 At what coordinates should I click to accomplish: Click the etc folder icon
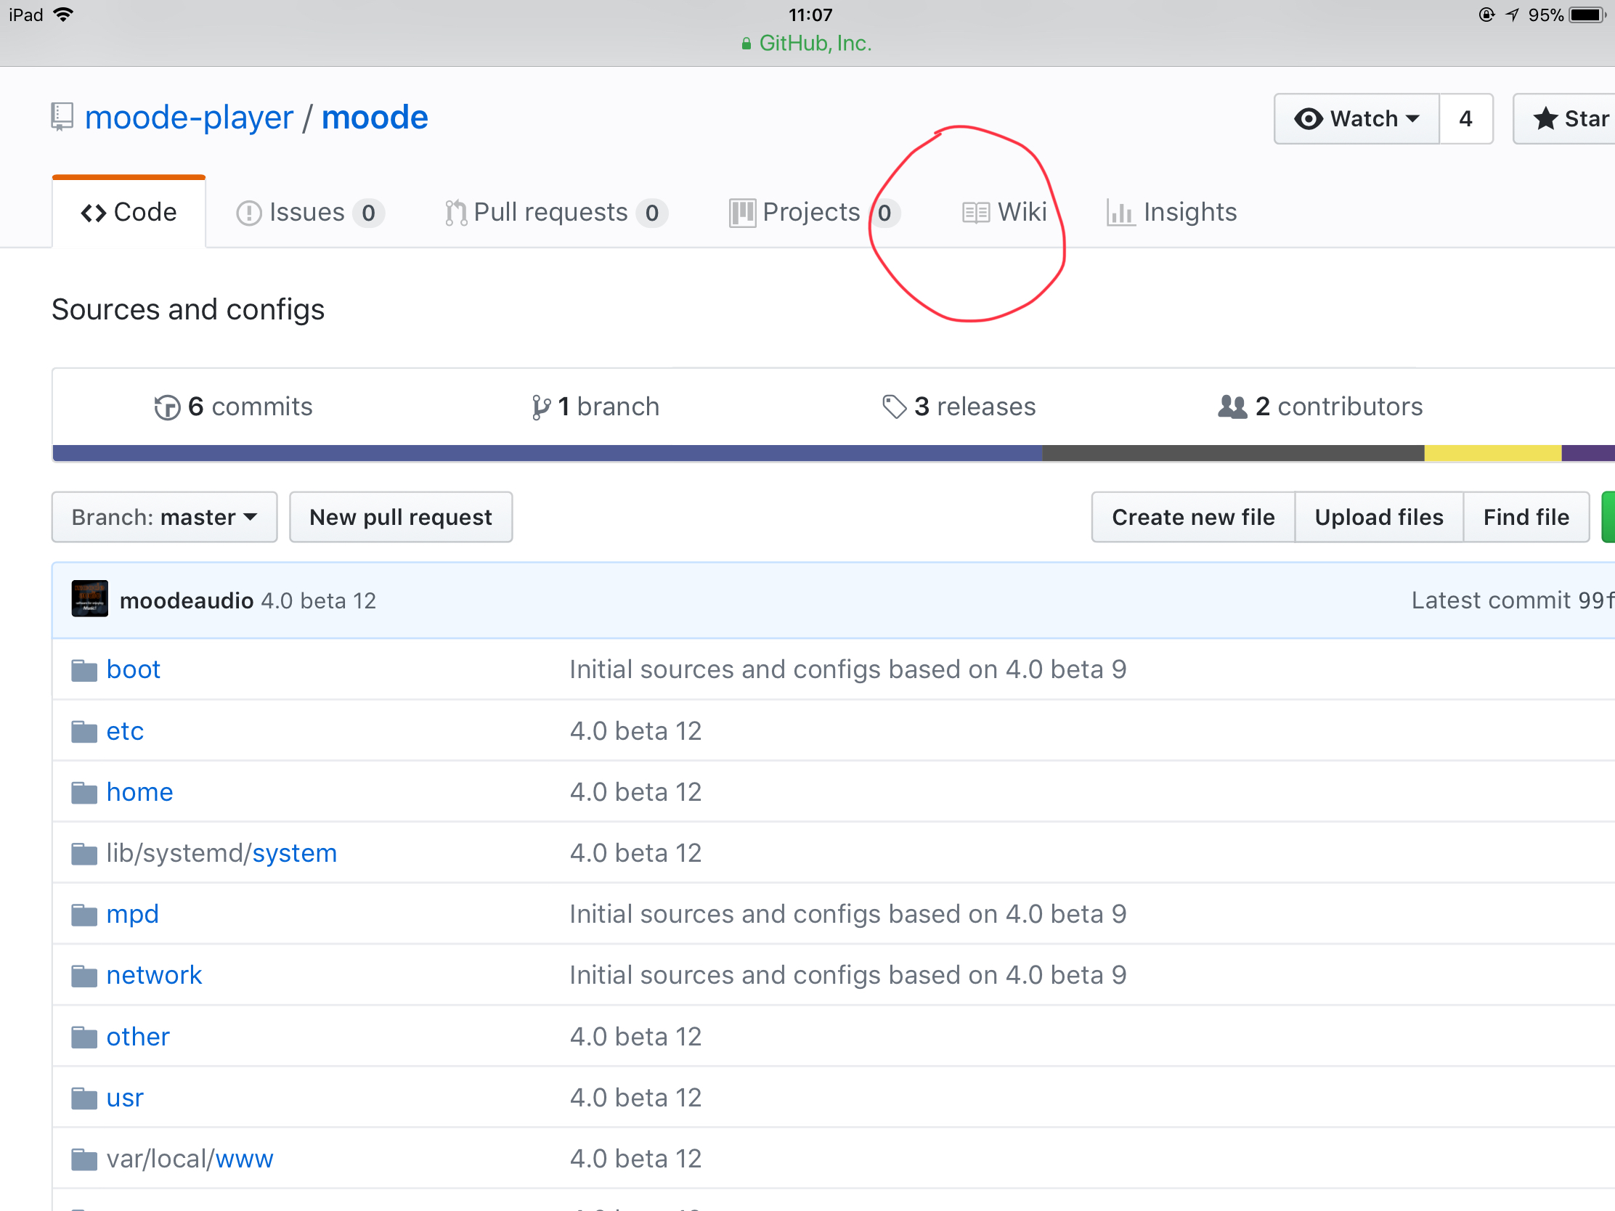tap(84, 732)
